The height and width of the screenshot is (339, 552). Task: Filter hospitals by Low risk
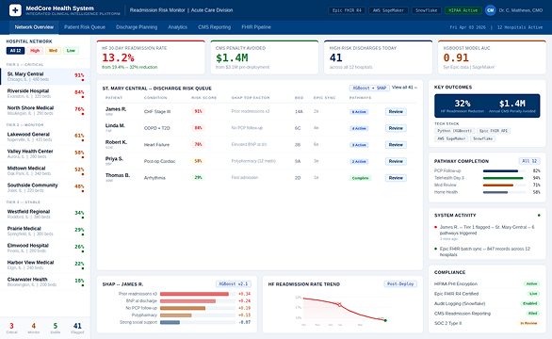pyautogui.click(x=71, y=51)
